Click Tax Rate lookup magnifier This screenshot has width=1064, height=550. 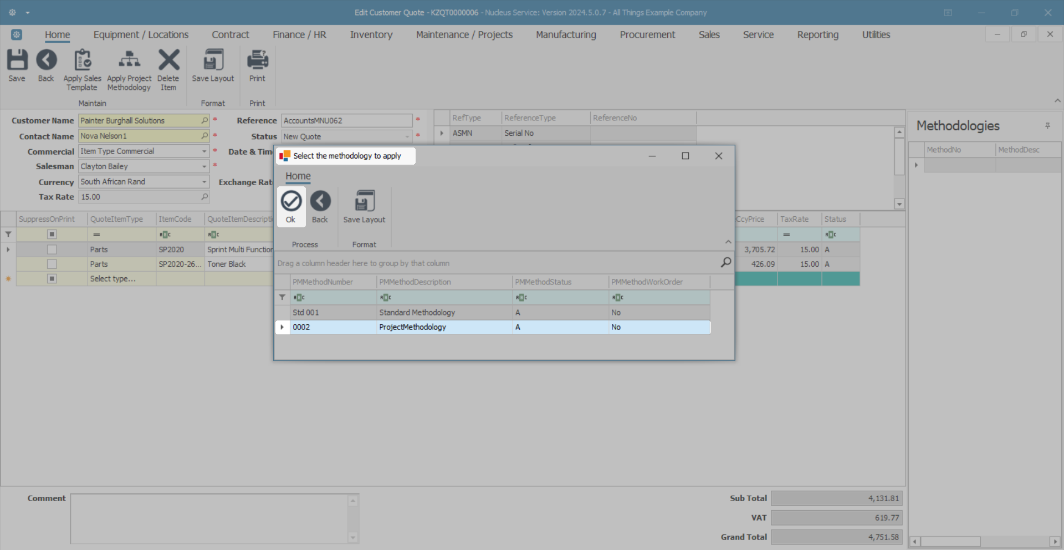pos(204,197)
